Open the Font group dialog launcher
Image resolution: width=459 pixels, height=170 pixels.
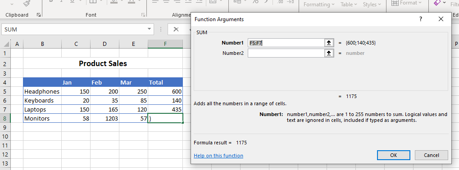(x=143, y=15)
